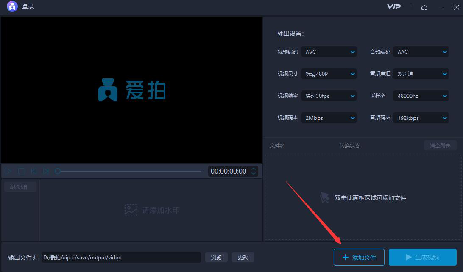Click the 清空列表 clear list button
The width and height of the screenshot is (463, 272).
(x=440, y=145)
